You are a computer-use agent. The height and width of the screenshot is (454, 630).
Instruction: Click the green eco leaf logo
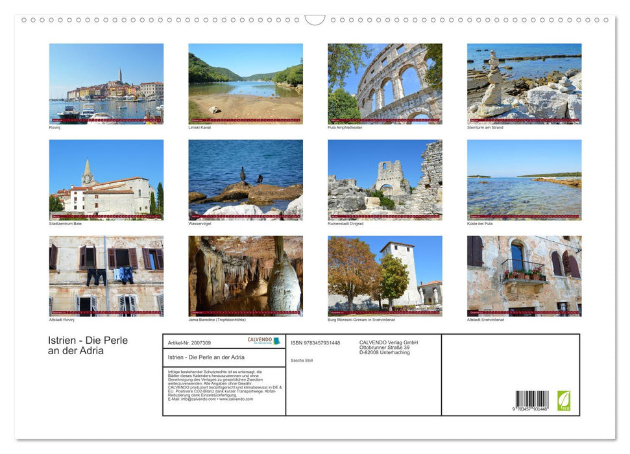coord(564,400)
